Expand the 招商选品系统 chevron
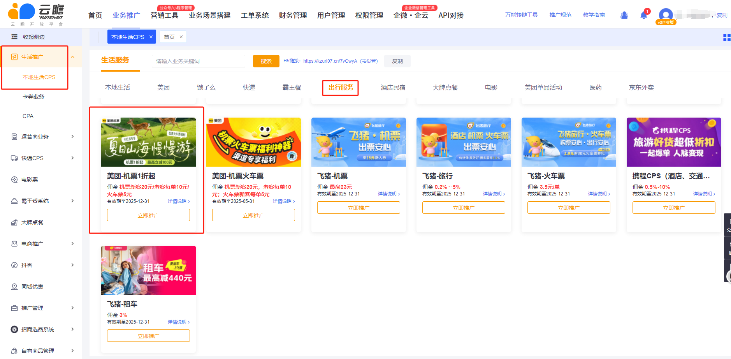Image resolution: width=731 pixels, height=359 pixels. pos(72,329)
